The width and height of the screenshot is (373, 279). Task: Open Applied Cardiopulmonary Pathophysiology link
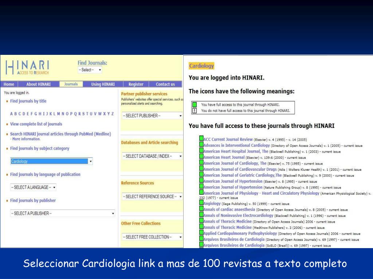(x=240, y=234)
